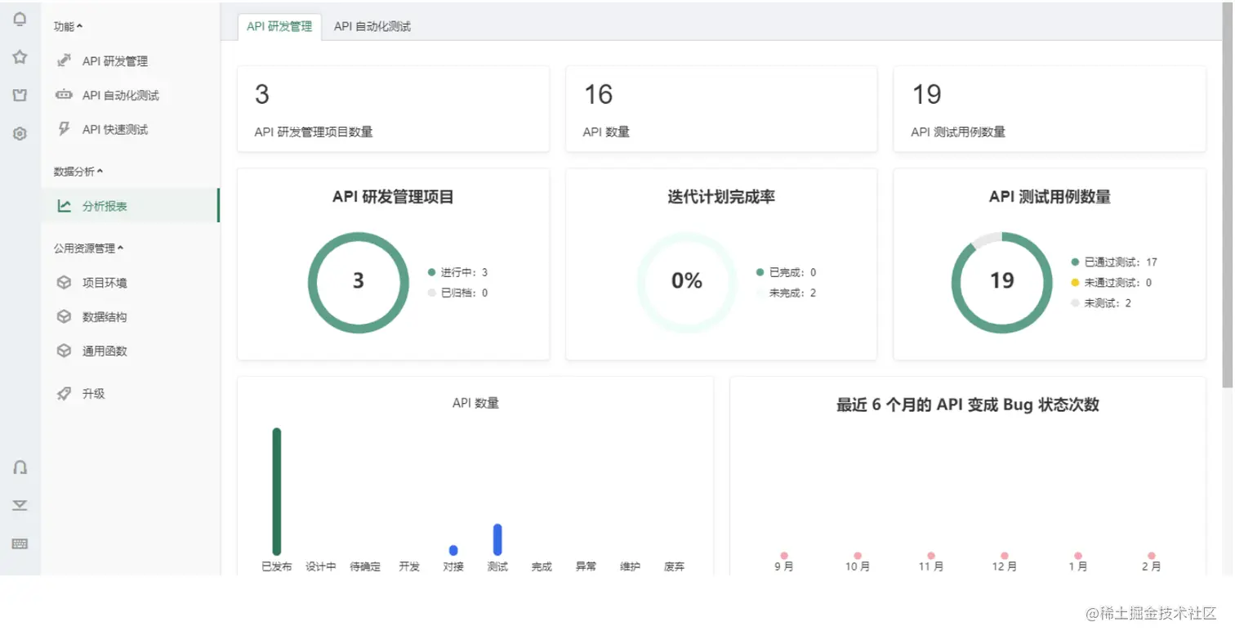The width and height of the screenshot is (1235, 640).
Task: Click the blue 对接 bar
Action: (453, 550)
